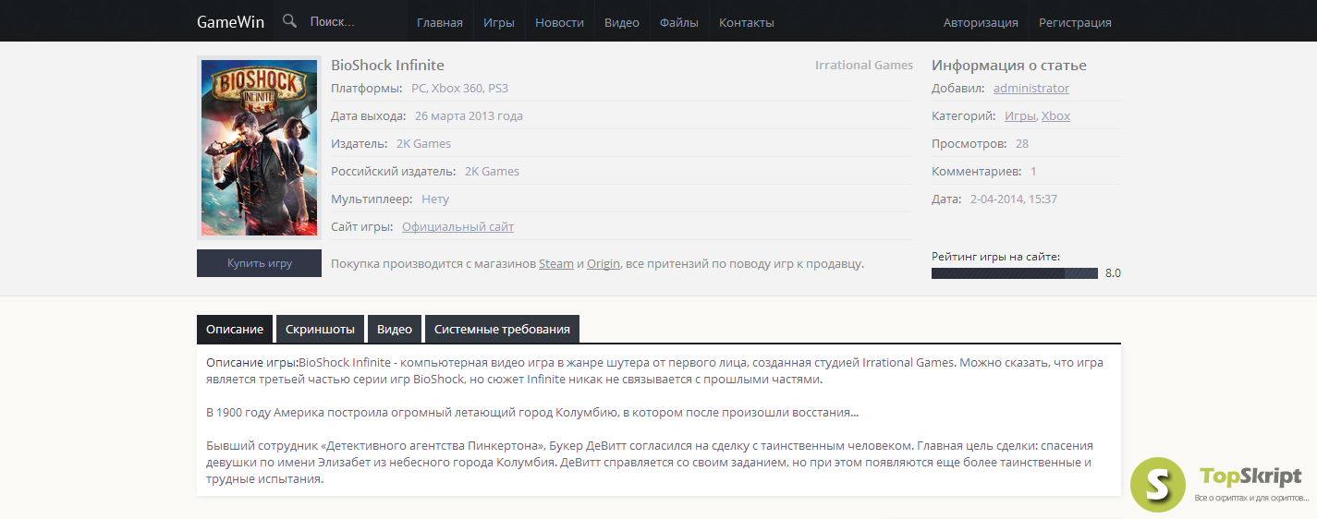Viewport: 1317px width, 519px height.
Task: Open the Игры menu item
Action: click(x=499, y=22)
